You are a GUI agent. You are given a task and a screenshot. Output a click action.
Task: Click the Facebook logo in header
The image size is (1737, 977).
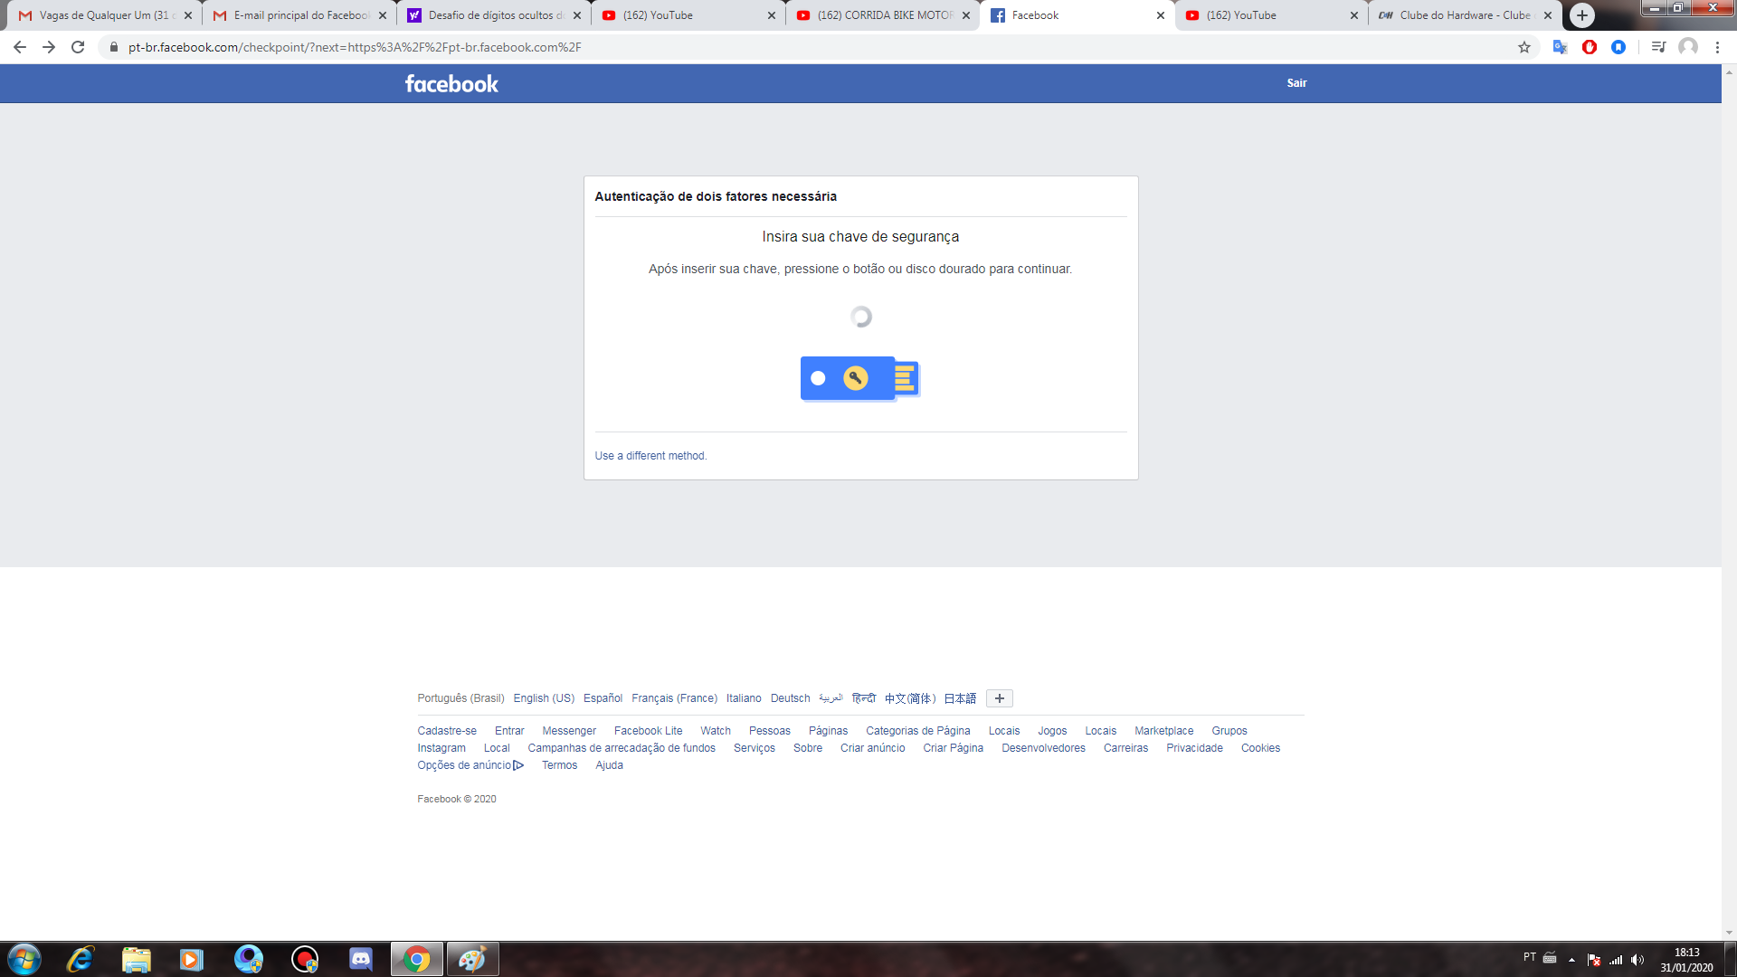pyautogui.click(x=451, y=83)
